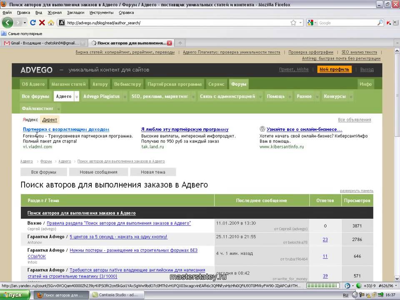Open the Вебмастеру site tab
The height and width of the screenshot is (300, 400).
coord(127,84)
